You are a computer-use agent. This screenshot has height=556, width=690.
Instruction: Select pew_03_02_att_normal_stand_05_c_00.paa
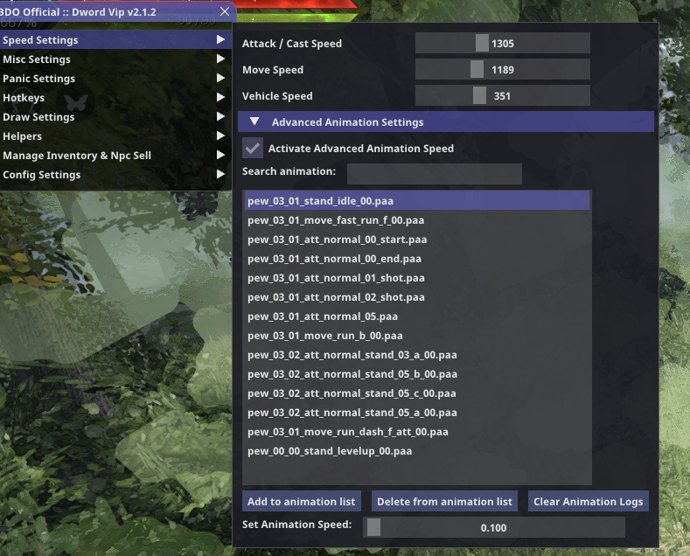[417, 393]
